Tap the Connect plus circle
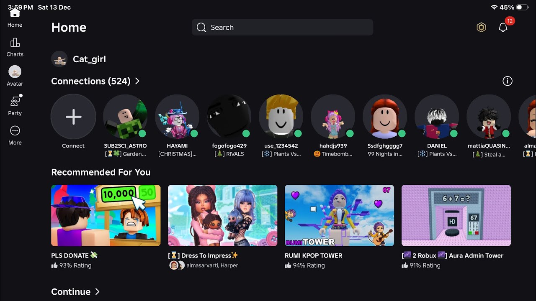This screenshot has height=301, width=536. tap(73, 117)
